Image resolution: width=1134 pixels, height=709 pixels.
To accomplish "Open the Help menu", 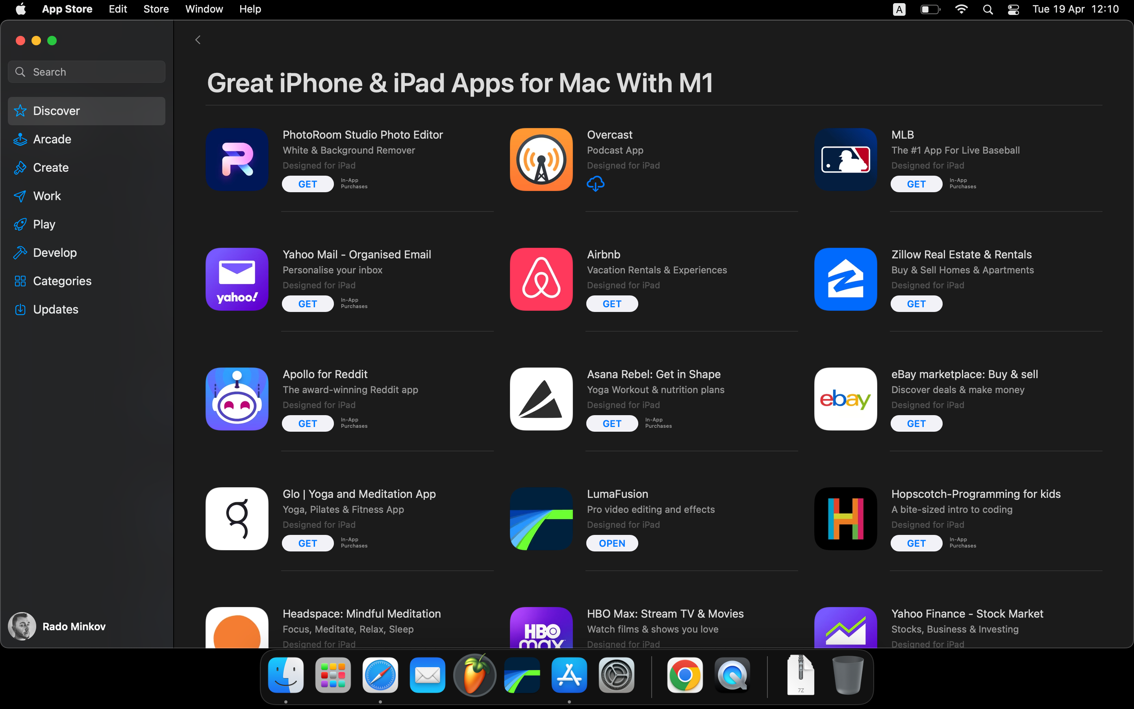I will (x=250, y=9).
